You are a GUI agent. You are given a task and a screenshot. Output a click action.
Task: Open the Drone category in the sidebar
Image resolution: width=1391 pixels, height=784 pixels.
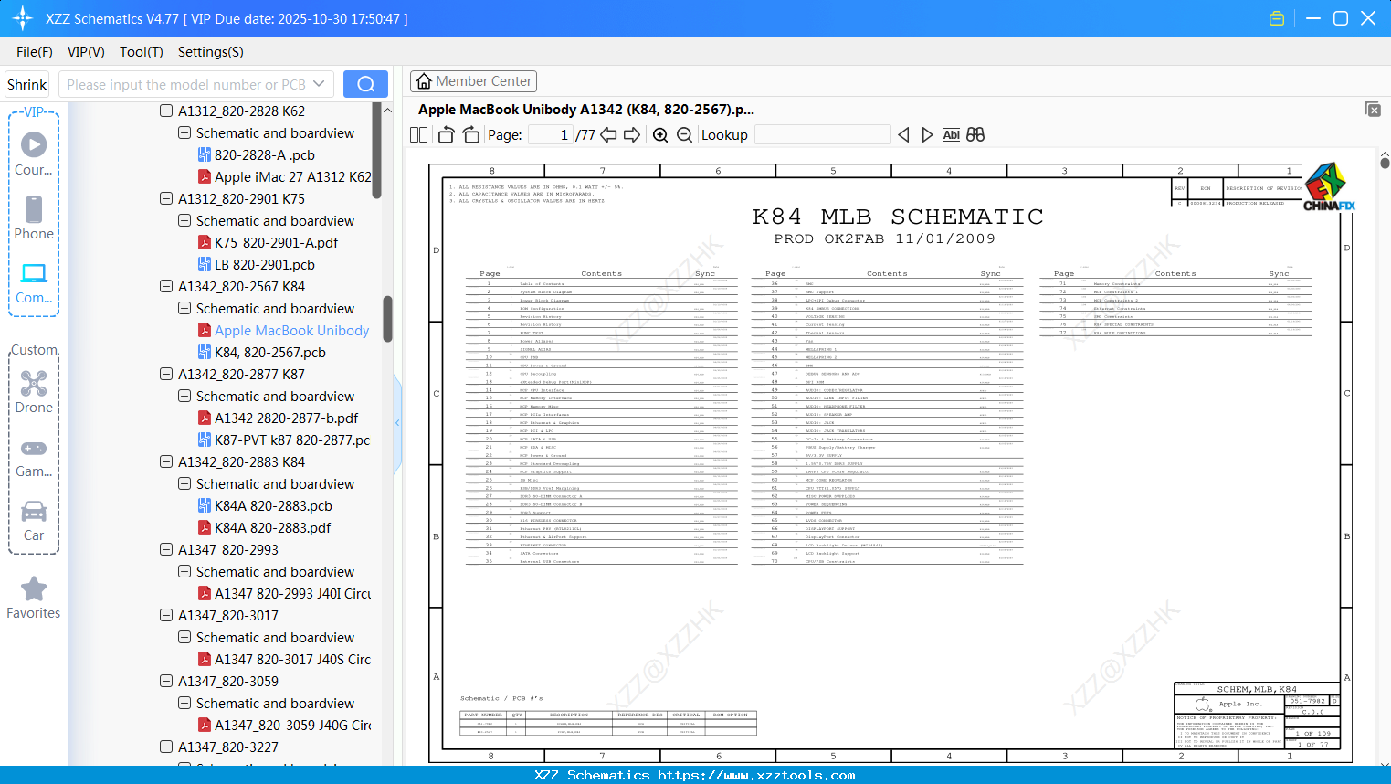coord(34,392)
